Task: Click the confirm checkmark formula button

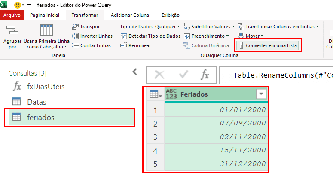Action: [x=183, y=75]
